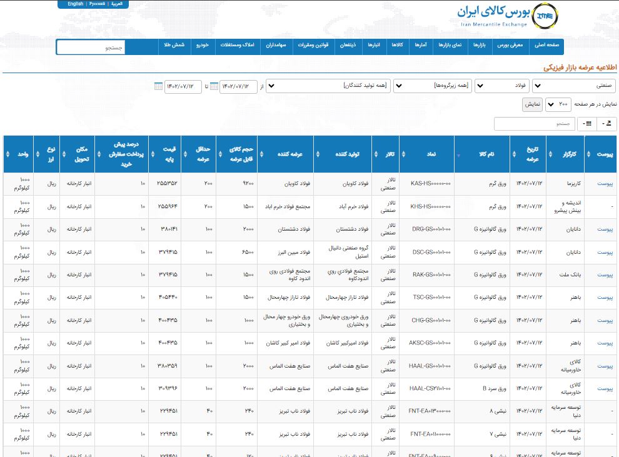Focus the جستجو search box in the navigation bar
Image resolution: width=619 pixels, height=457 pixels.
point(91,48)
